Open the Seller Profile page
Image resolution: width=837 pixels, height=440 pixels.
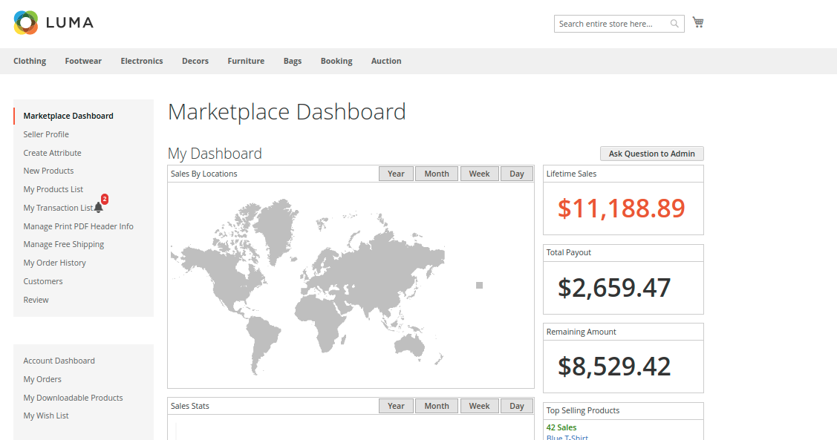click(x=47, y=134)
